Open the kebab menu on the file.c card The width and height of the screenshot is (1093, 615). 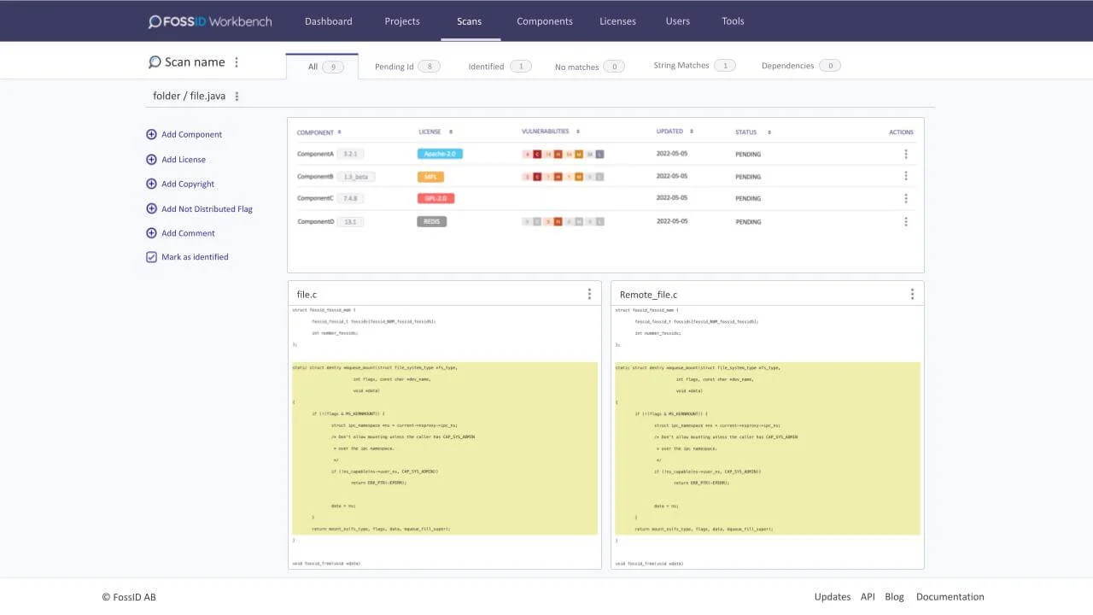tap(589, 293)
